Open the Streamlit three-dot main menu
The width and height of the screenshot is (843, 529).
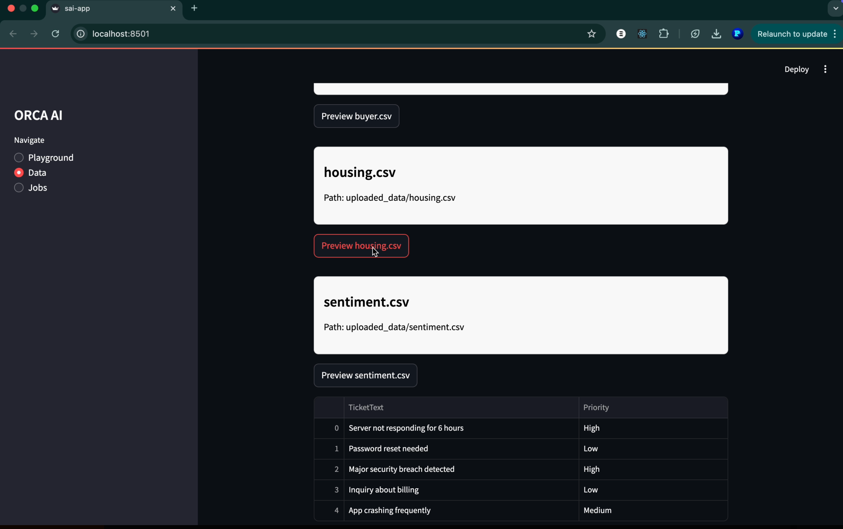click(825, 69)
